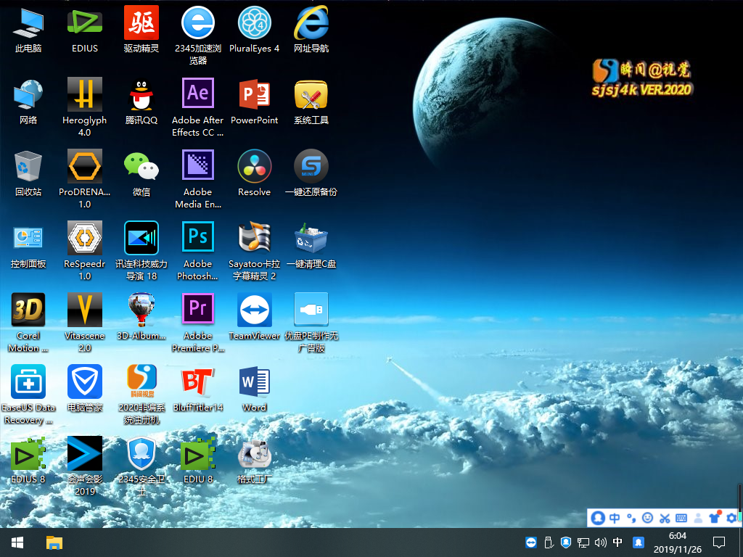
Task: Open Sayatoo卡拉字幕精灵 2 icon
Action: (x=255, y=237)
